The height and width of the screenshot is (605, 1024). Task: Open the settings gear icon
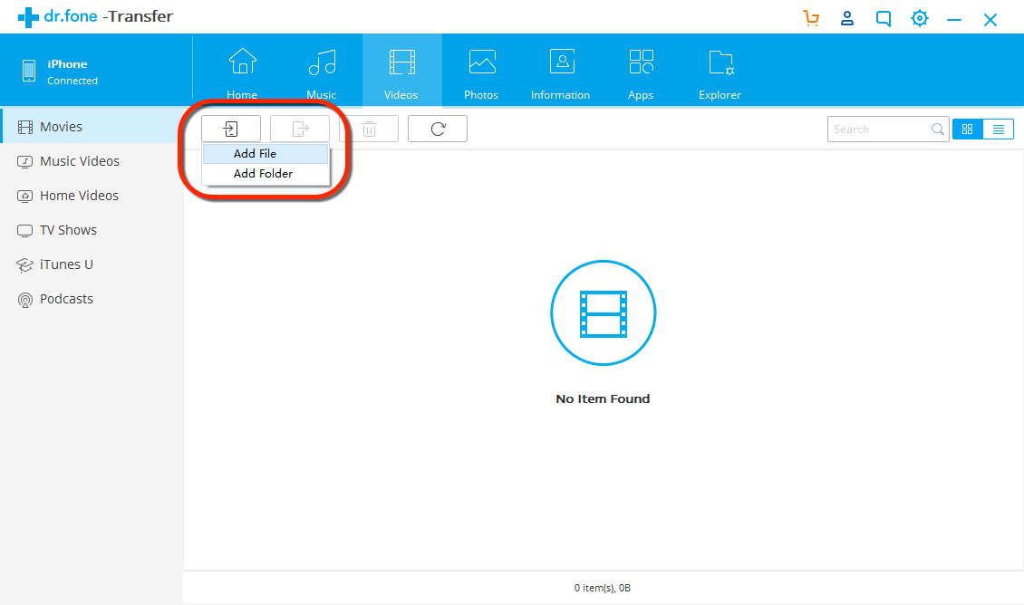coord(920,18)
